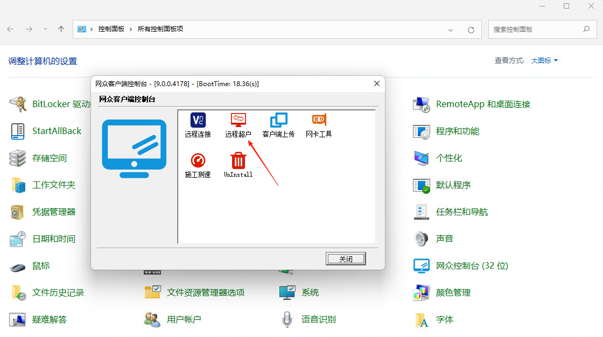Expand the address bar dropdown arrow

pos(451,30)
